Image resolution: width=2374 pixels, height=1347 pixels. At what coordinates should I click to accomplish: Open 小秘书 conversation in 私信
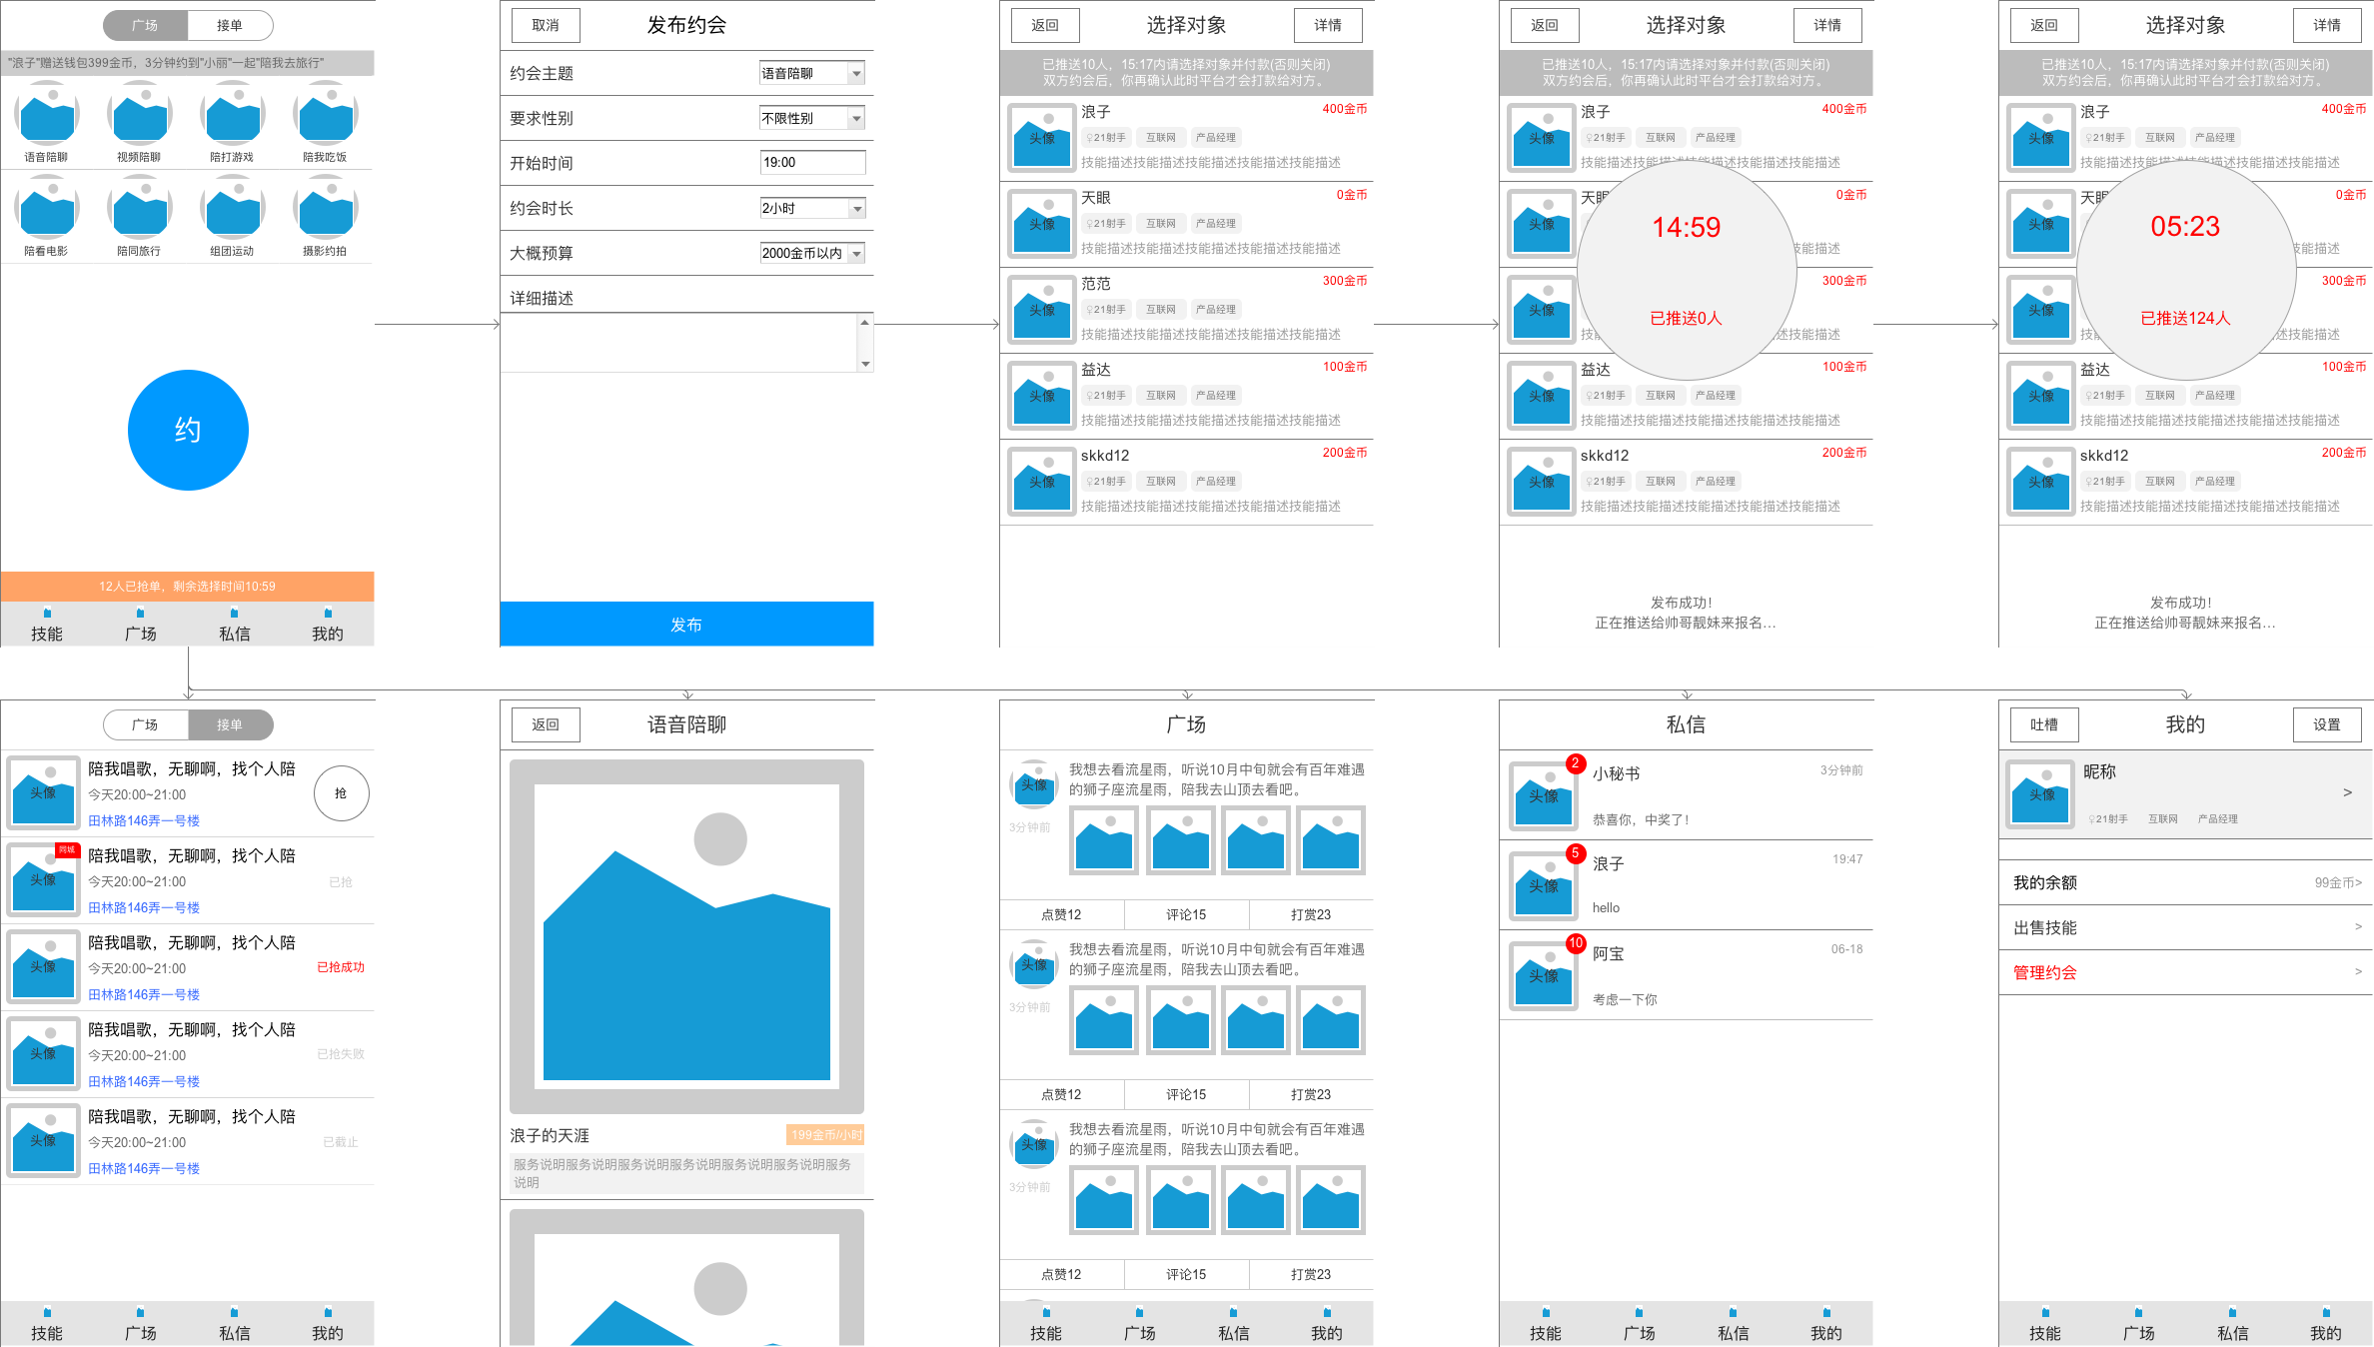tap(1686, 795)
